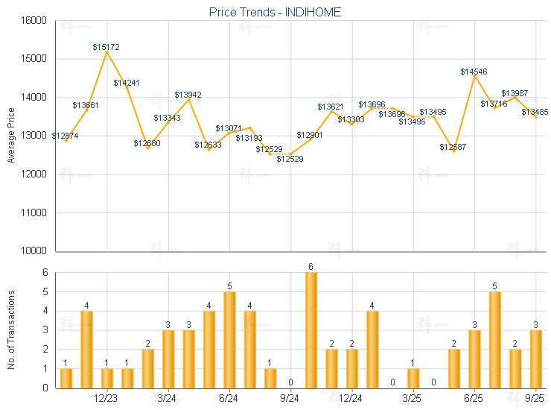Select the $12587 low price label
551x410 pixels.
click(453, 148)
